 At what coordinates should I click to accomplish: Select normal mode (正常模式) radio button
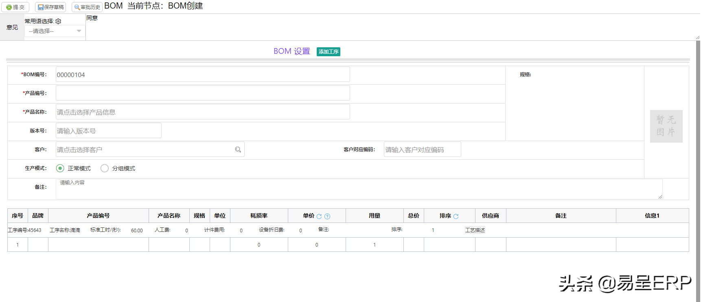(60, 168)
